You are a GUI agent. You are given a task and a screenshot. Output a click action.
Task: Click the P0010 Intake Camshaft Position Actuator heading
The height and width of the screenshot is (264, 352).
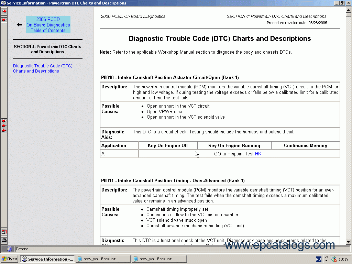click(170, 77)
